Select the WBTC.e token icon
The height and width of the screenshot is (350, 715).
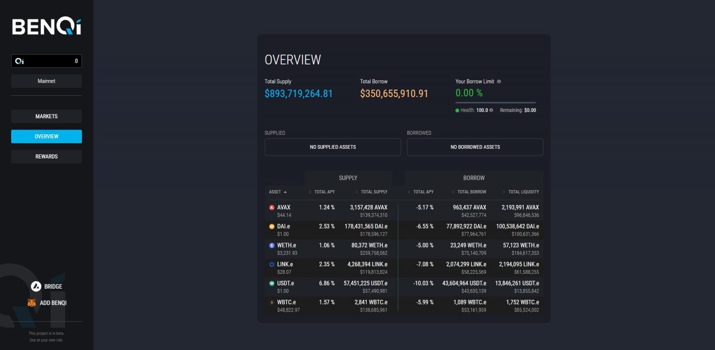(x=271, y=302)
